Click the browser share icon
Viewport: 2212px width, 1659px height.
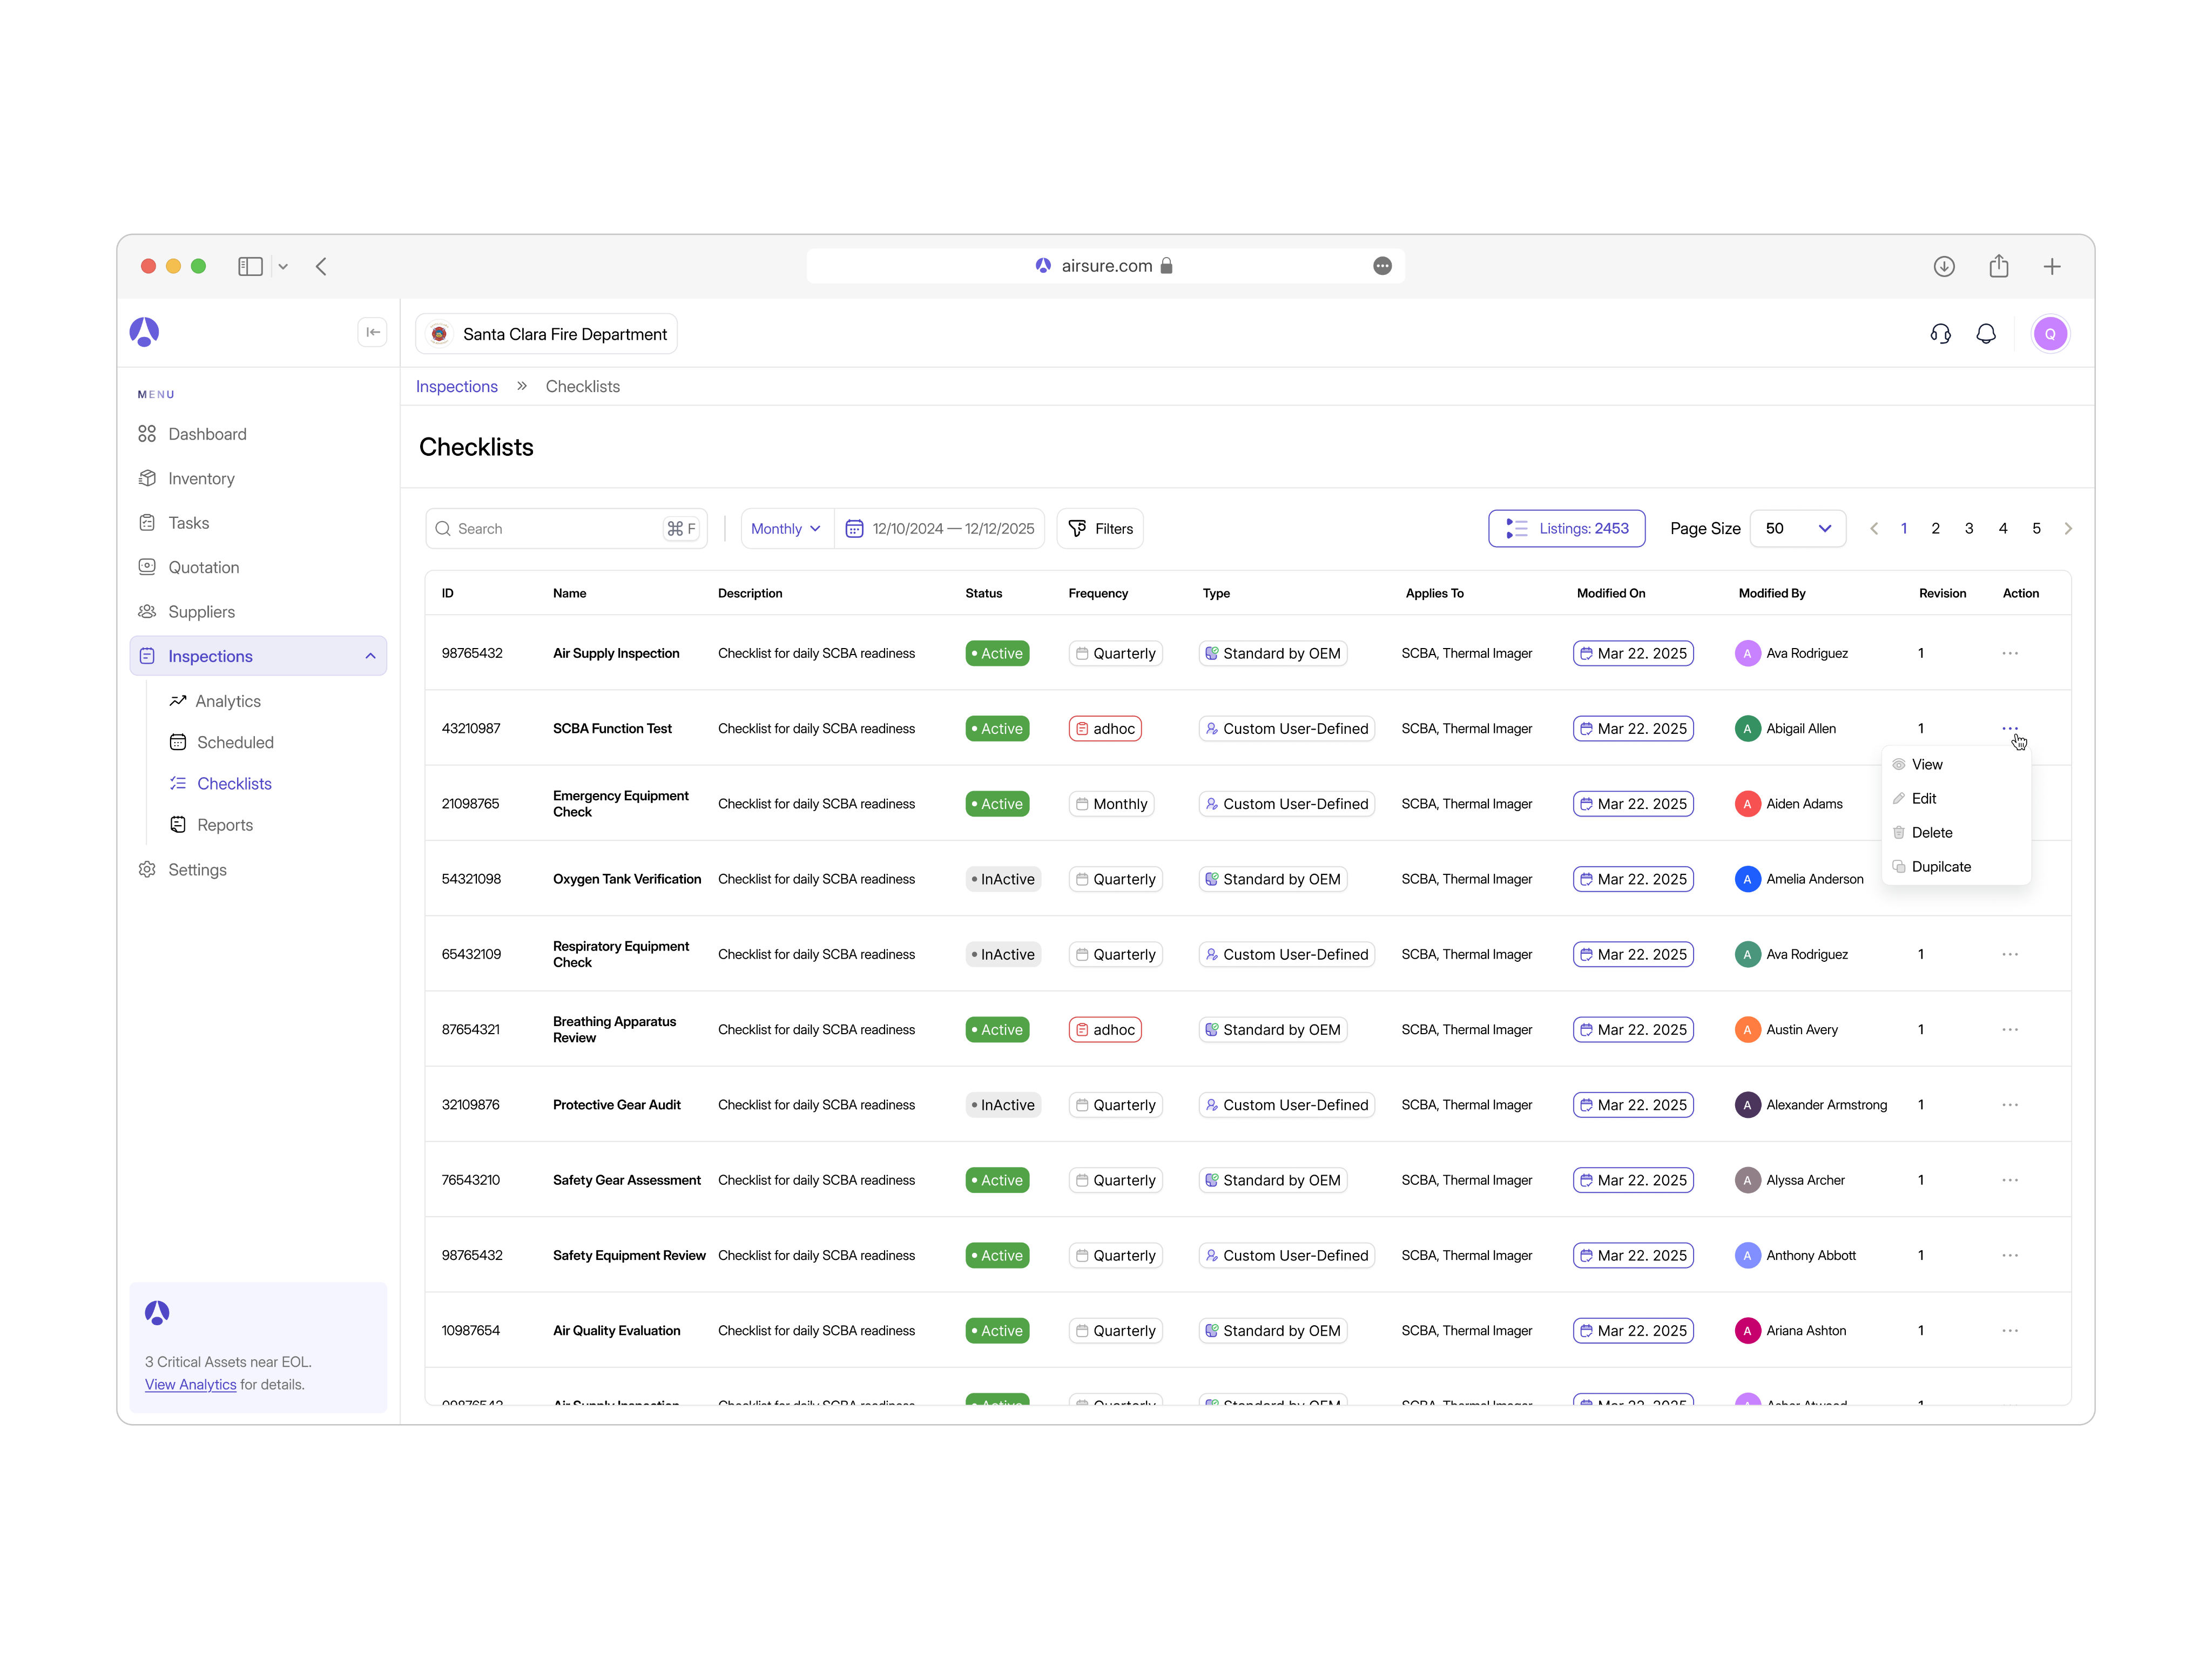pyautogui.click(x=1998, y=266)
